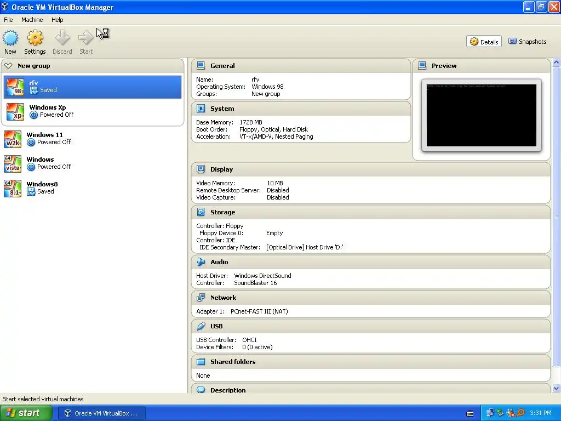
Task: Click the New virtual machine toolbar icon
Action: [10, 38]
